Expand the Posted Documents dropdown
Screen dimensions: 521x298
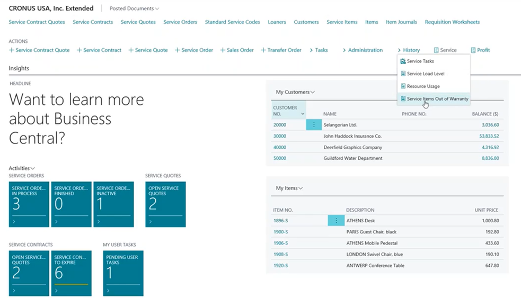[x=134, y=8]
